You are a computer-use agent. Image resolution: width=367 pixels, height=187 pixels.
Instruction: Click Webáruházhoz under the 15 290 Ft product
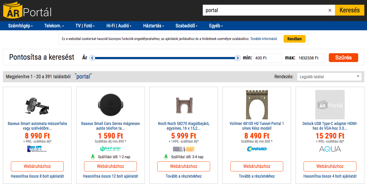[330, 166]
